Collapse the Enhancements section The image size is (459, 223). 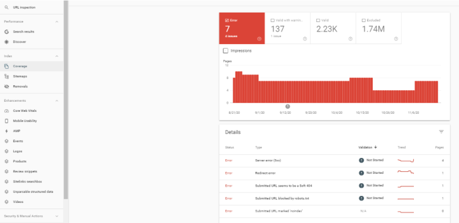57,101
